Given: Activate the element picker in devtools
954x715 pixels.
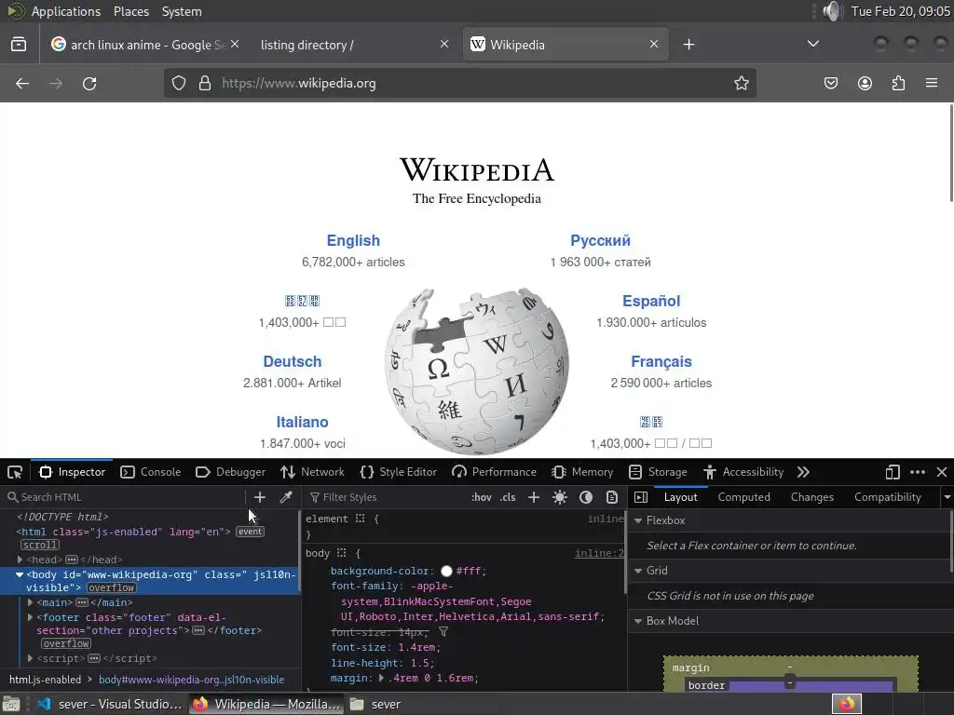Looking at the screenshot, I should point(15,472).
